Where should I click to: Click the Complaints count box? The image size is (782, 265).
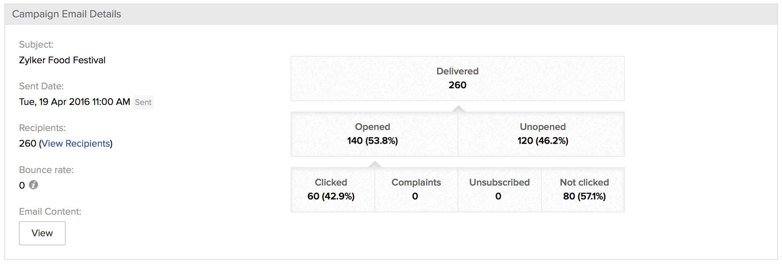click(416, 189)
